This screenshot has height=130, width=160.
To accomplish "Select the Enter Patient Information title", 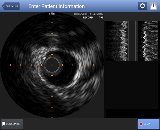I will [57, 6].
